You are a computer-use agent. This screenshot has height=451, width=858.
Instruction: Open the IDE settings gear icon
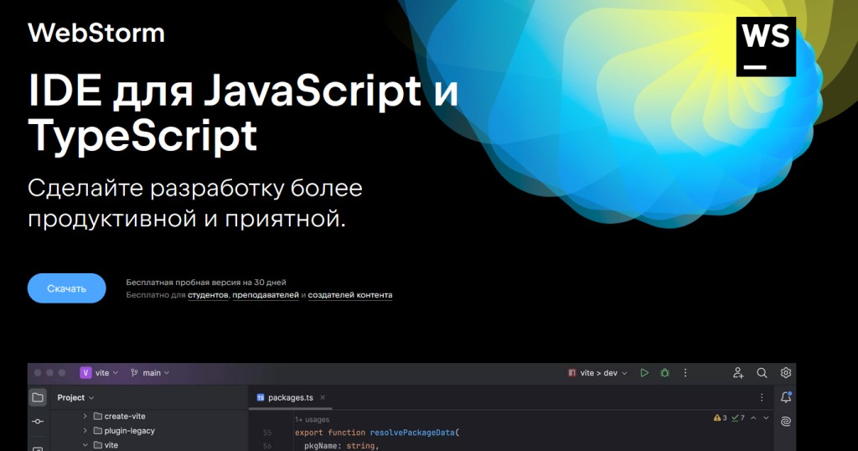[786, 373]
